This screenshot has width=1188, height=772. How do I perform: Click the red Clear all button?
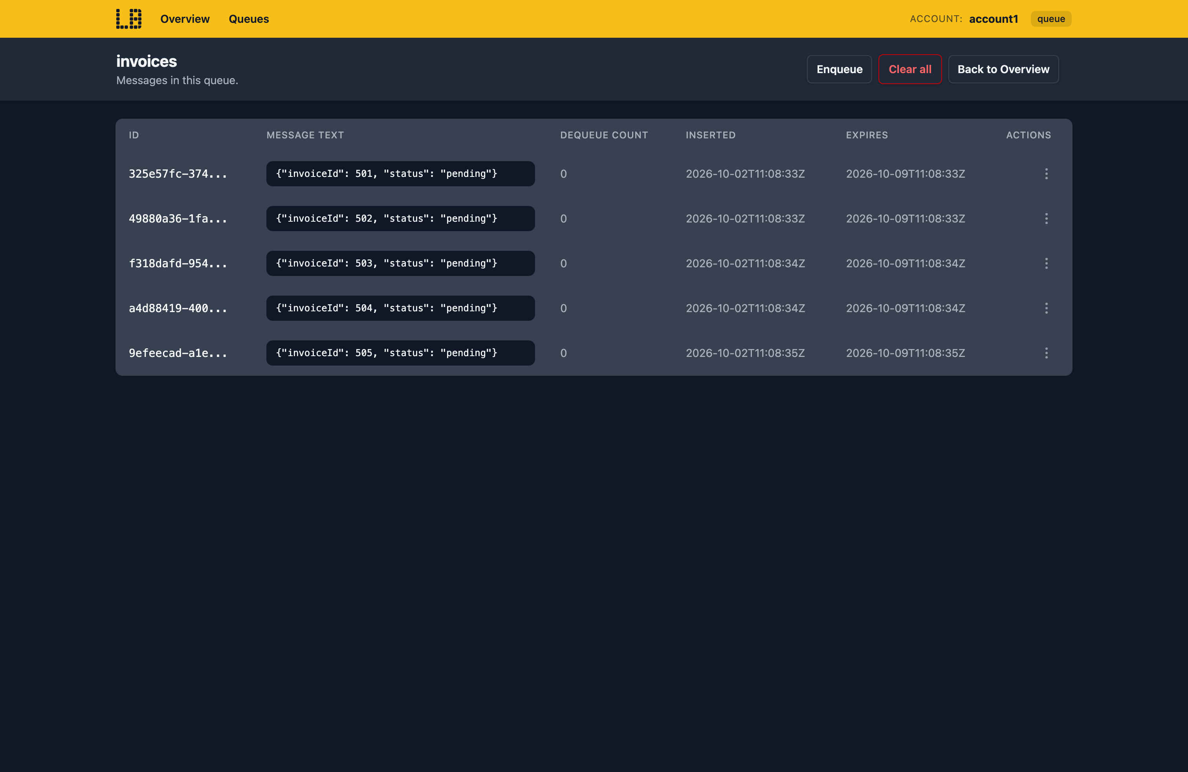point(910,70)
